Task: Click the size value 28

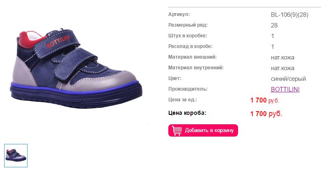Action: tap(274, 25)
